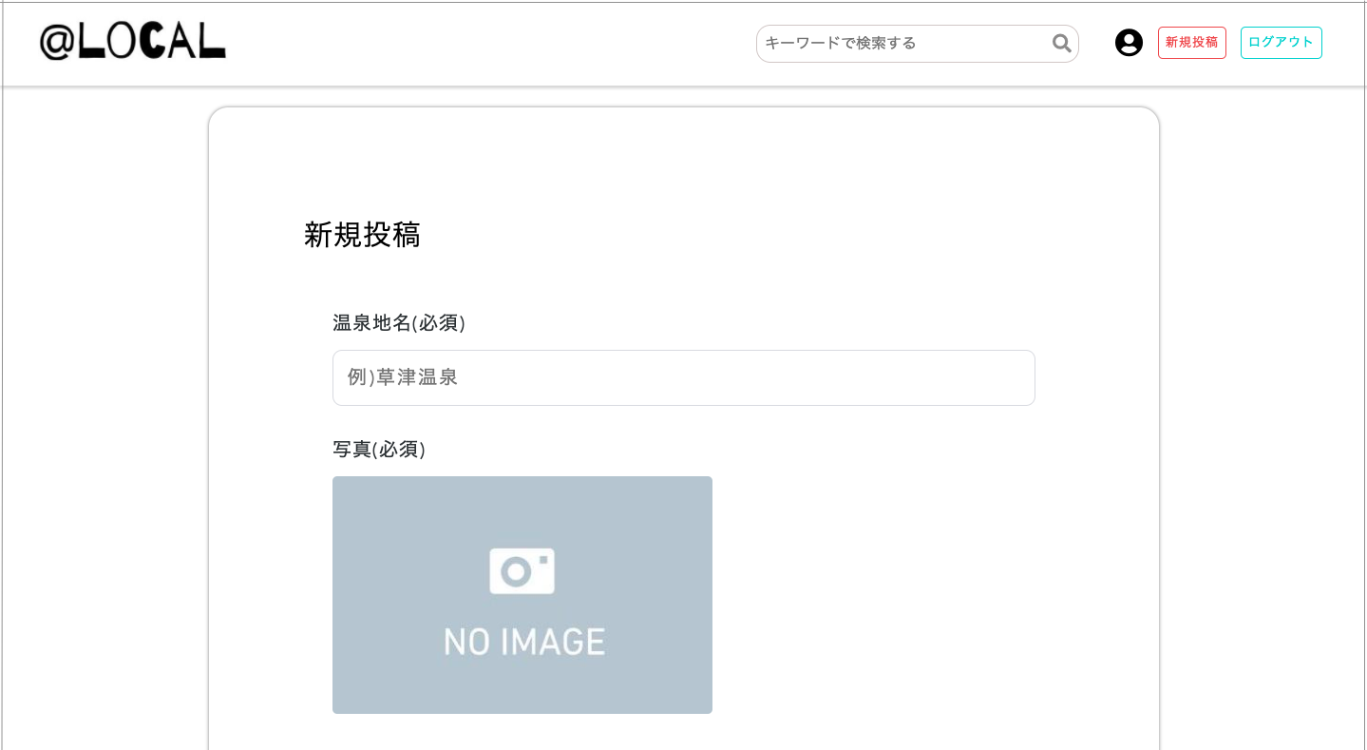Click the 新規投稿 page heading
This screenshot has width=1367, height=750.
(364, 236)
